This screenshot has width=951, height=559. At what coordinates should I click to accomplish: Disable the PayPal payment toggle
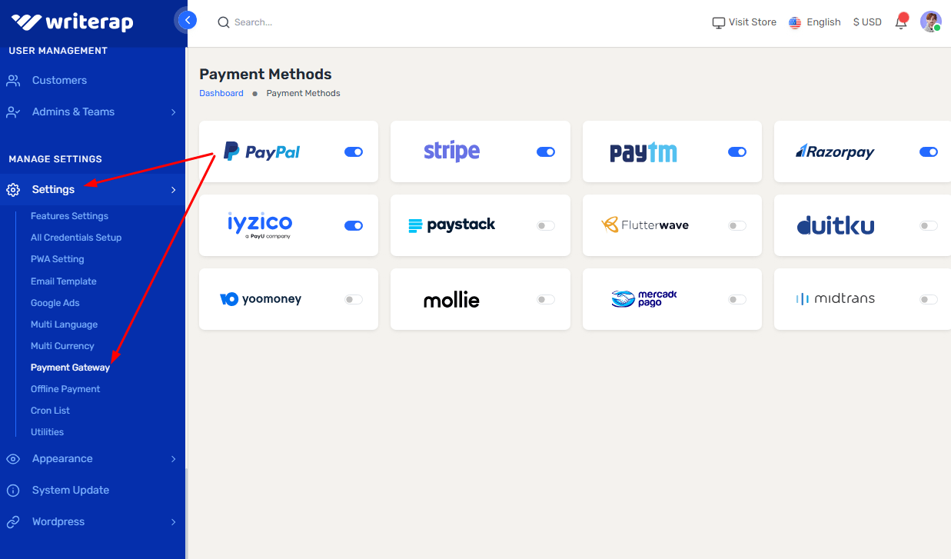pyautogui.click(x=354, y=151)
